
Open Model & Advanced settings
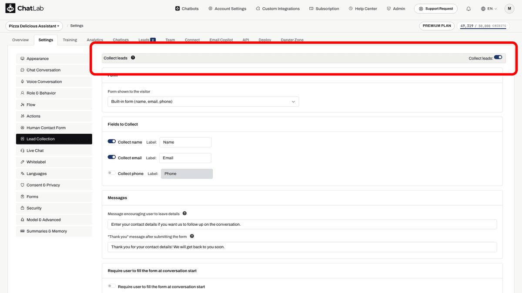pos(54,220)
